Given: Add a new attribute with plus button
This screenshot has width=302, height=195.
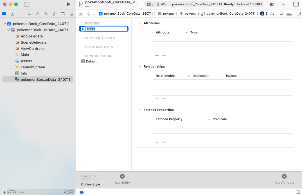Looking at the screenshot, I should tap(157, 55).
